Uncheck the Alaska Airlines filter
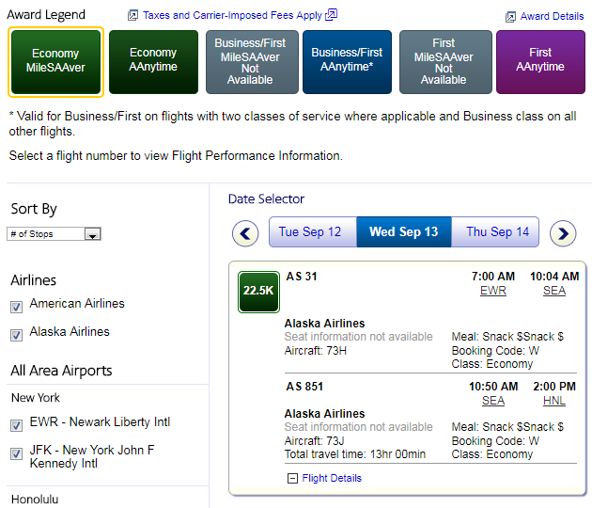This screenshot has height=508, width=592. click(x=16, y=334)
